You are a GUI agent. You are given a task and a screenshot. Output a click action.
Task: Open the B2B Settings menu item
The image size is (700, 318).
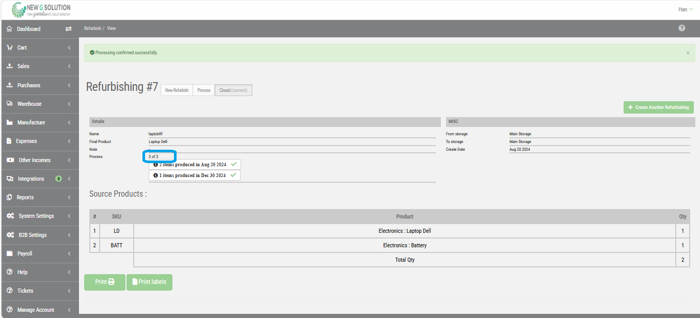39,235
